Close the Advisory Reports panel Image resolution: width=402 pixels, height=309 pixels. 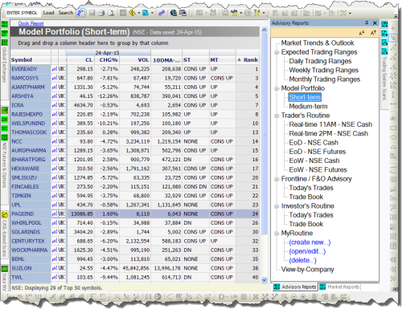coord(375,23)
